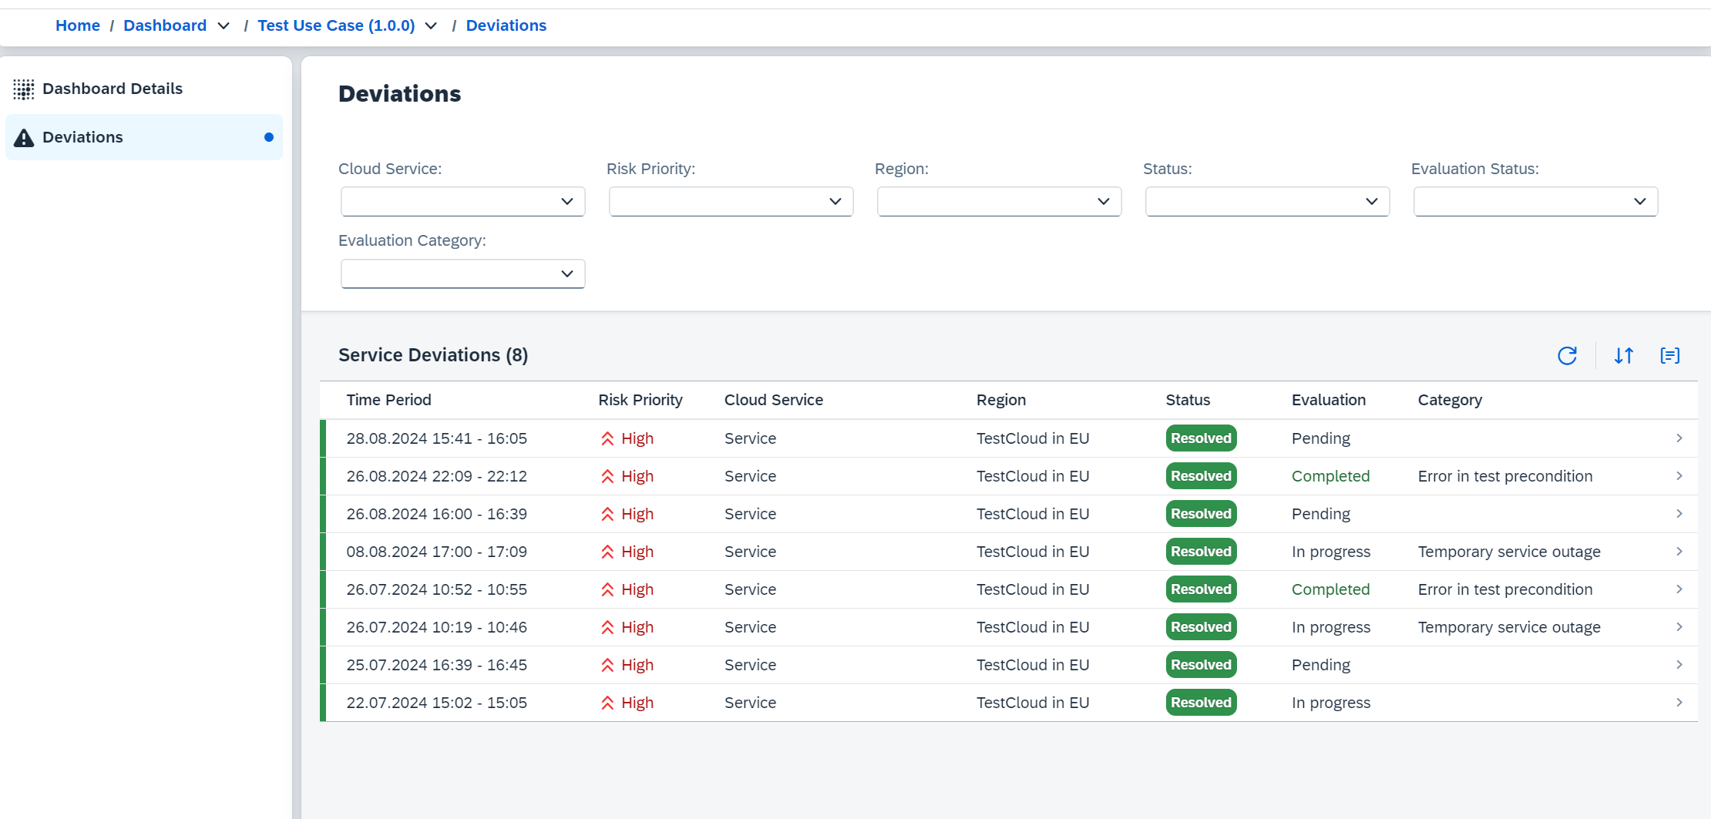Select Dashboard Details in the sidebar

[x=113, y=88]
